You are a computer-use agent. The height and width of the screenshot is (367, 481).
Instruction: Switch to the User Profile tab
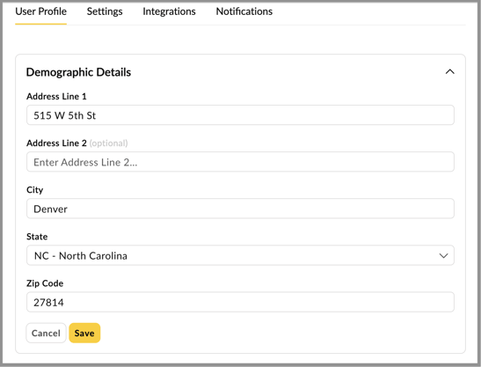pyautogui.click(x=40, y=11)
